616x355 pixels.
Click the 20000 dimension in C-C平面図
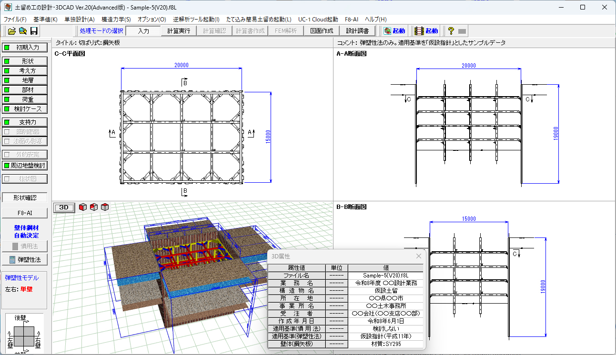point(182,65)
